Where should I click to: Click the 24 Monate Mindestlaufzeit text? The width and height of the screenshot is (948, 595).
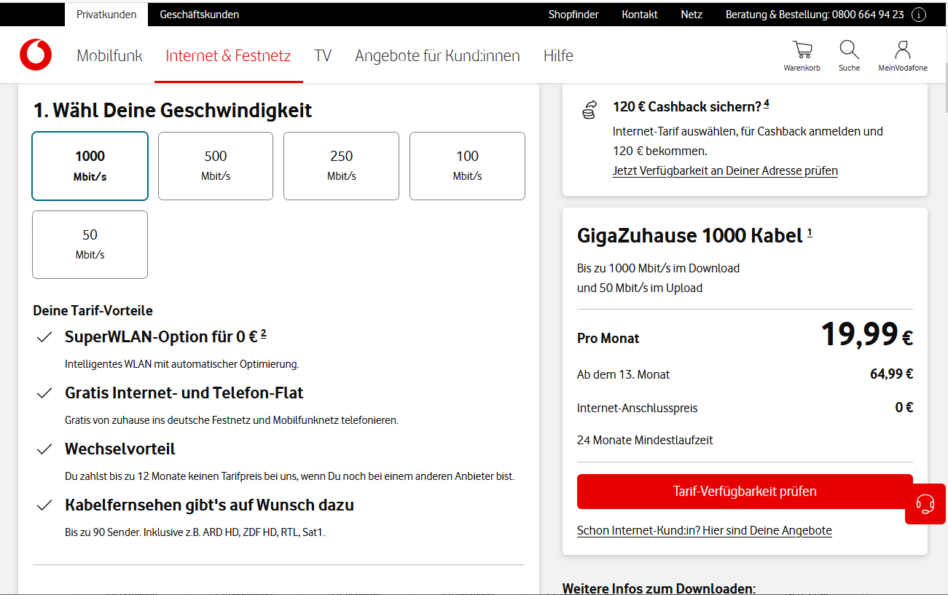tap(645, 441)
